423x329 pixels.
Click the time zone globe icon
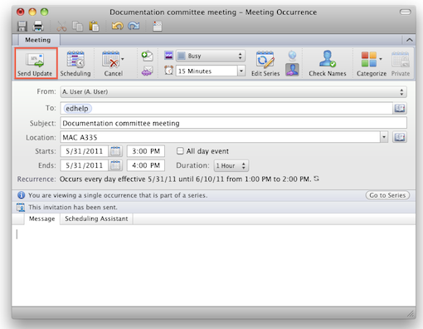[292, 56]
